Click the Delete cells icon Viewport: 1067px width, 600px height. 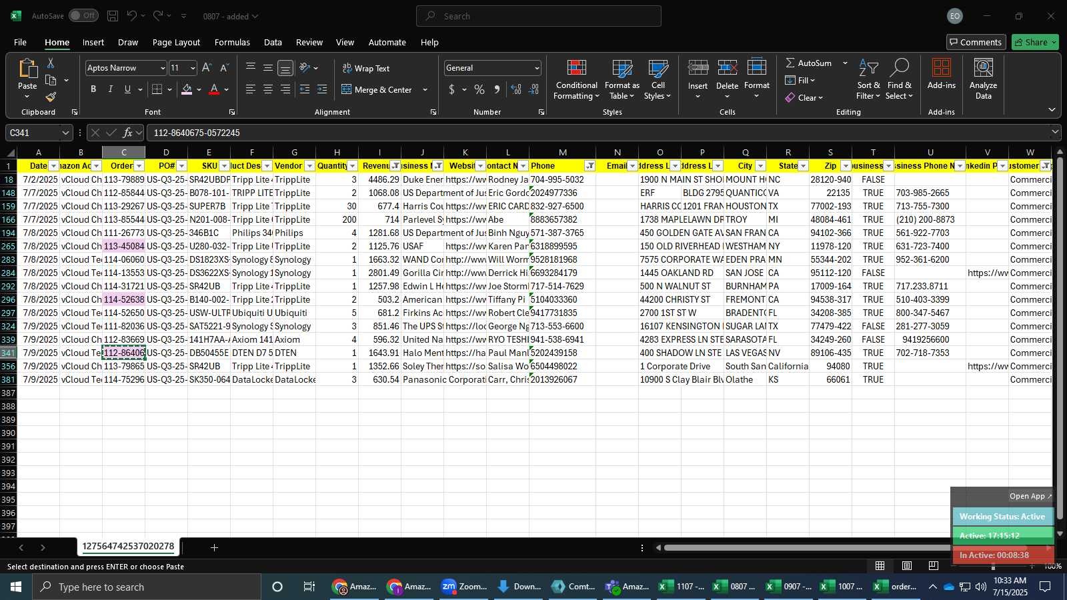click(727, 68)
